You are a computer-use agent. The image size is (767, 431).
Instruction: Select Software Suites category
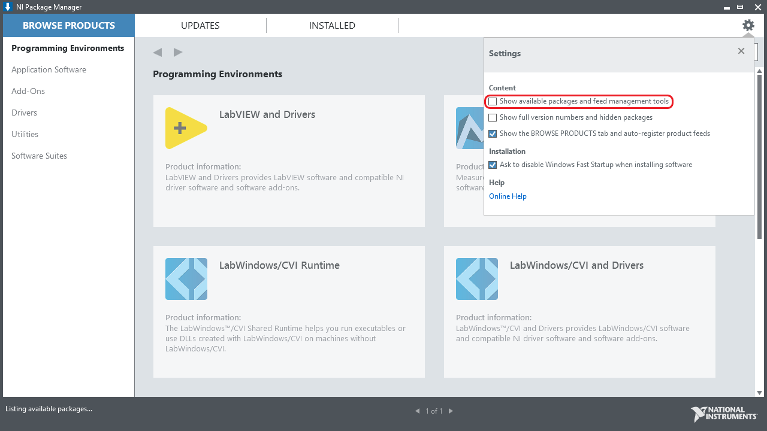click(x=39, y=156)
